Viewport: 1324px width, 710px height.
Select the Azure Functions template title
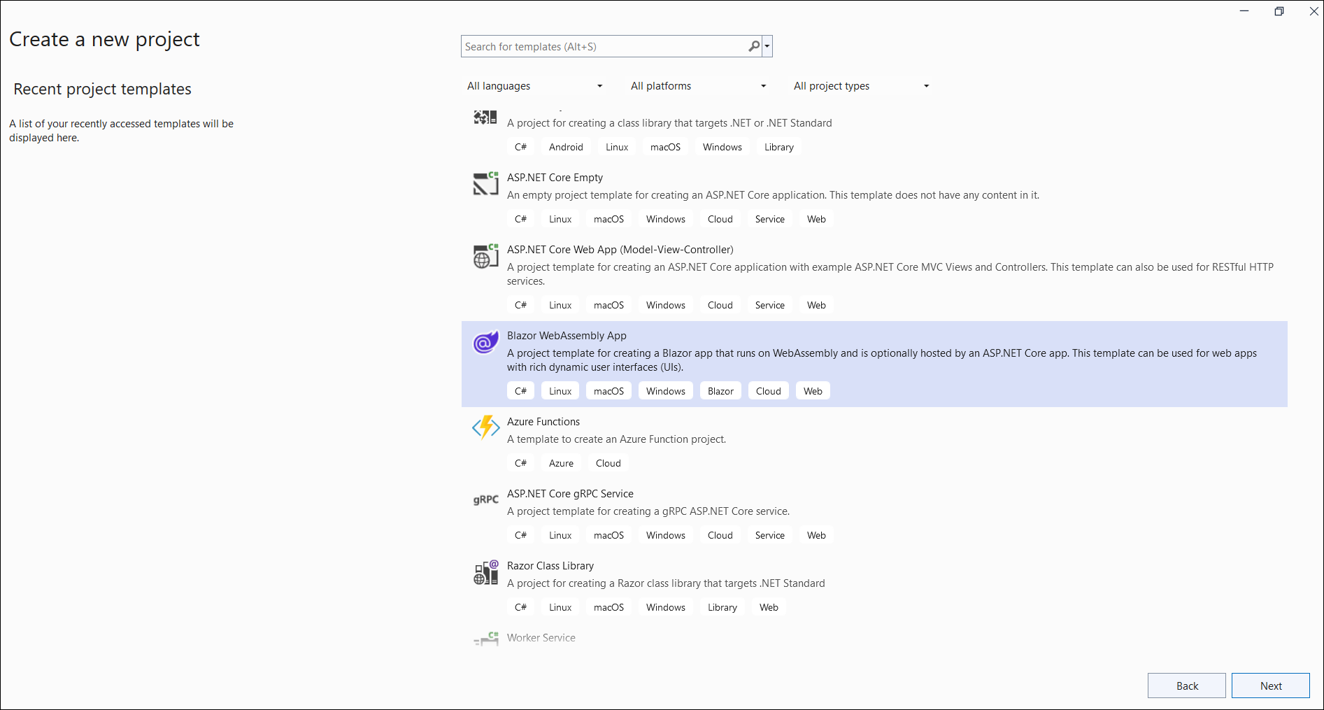pyautogui.click(x=543, y=422)
